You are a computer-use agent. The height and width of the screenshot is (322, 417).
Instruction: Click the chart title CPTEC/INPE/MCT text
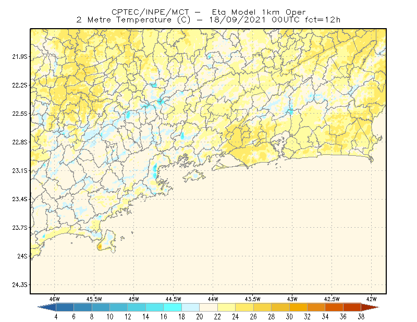coord(150,12)
